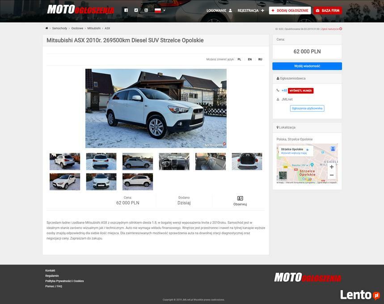Click the Obserwuj watch icon
The image size is (384, 304).
click(x=240, y=198)
